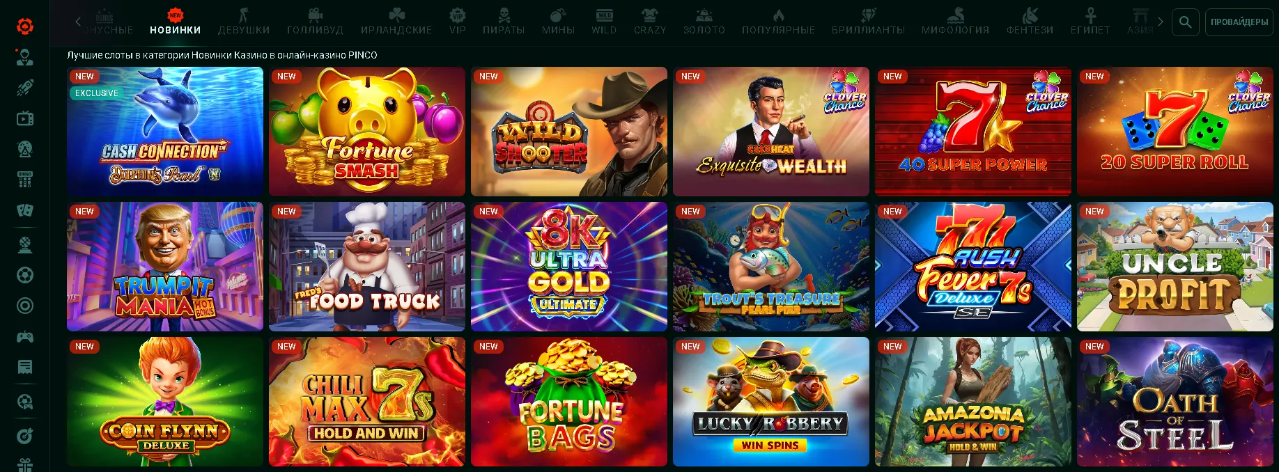
Task: Open the ПРОВАЙДЕРЫ providers list
Action: coord(1239,22)
